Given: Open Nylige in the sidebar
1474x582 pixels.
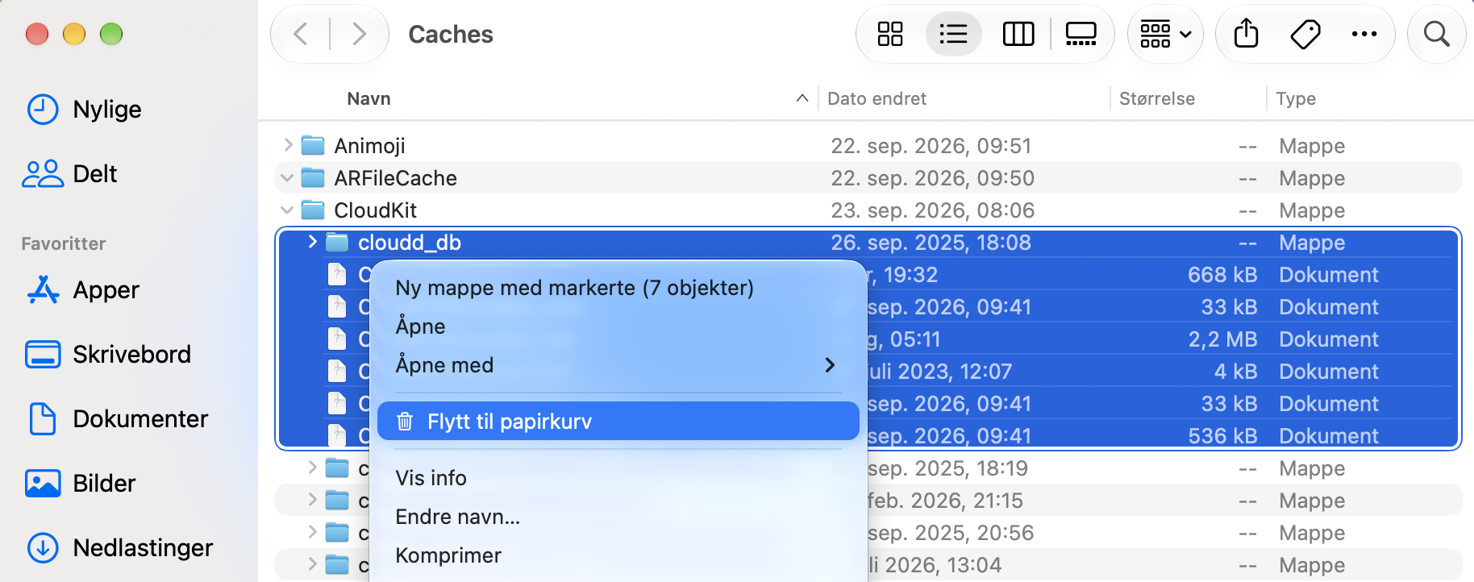Looking at the screenshot, I should (x=84, y=109).
